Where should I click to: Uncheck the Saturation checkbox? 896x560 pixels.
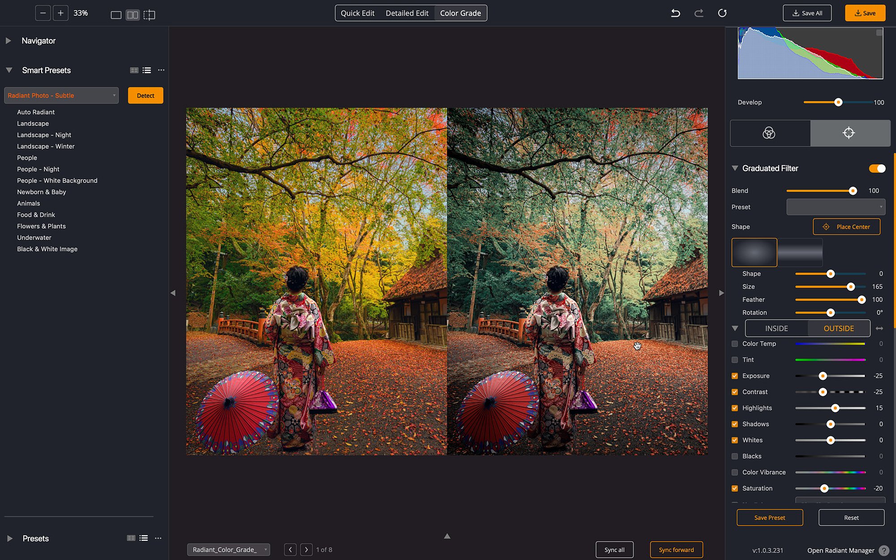point(735,488)
